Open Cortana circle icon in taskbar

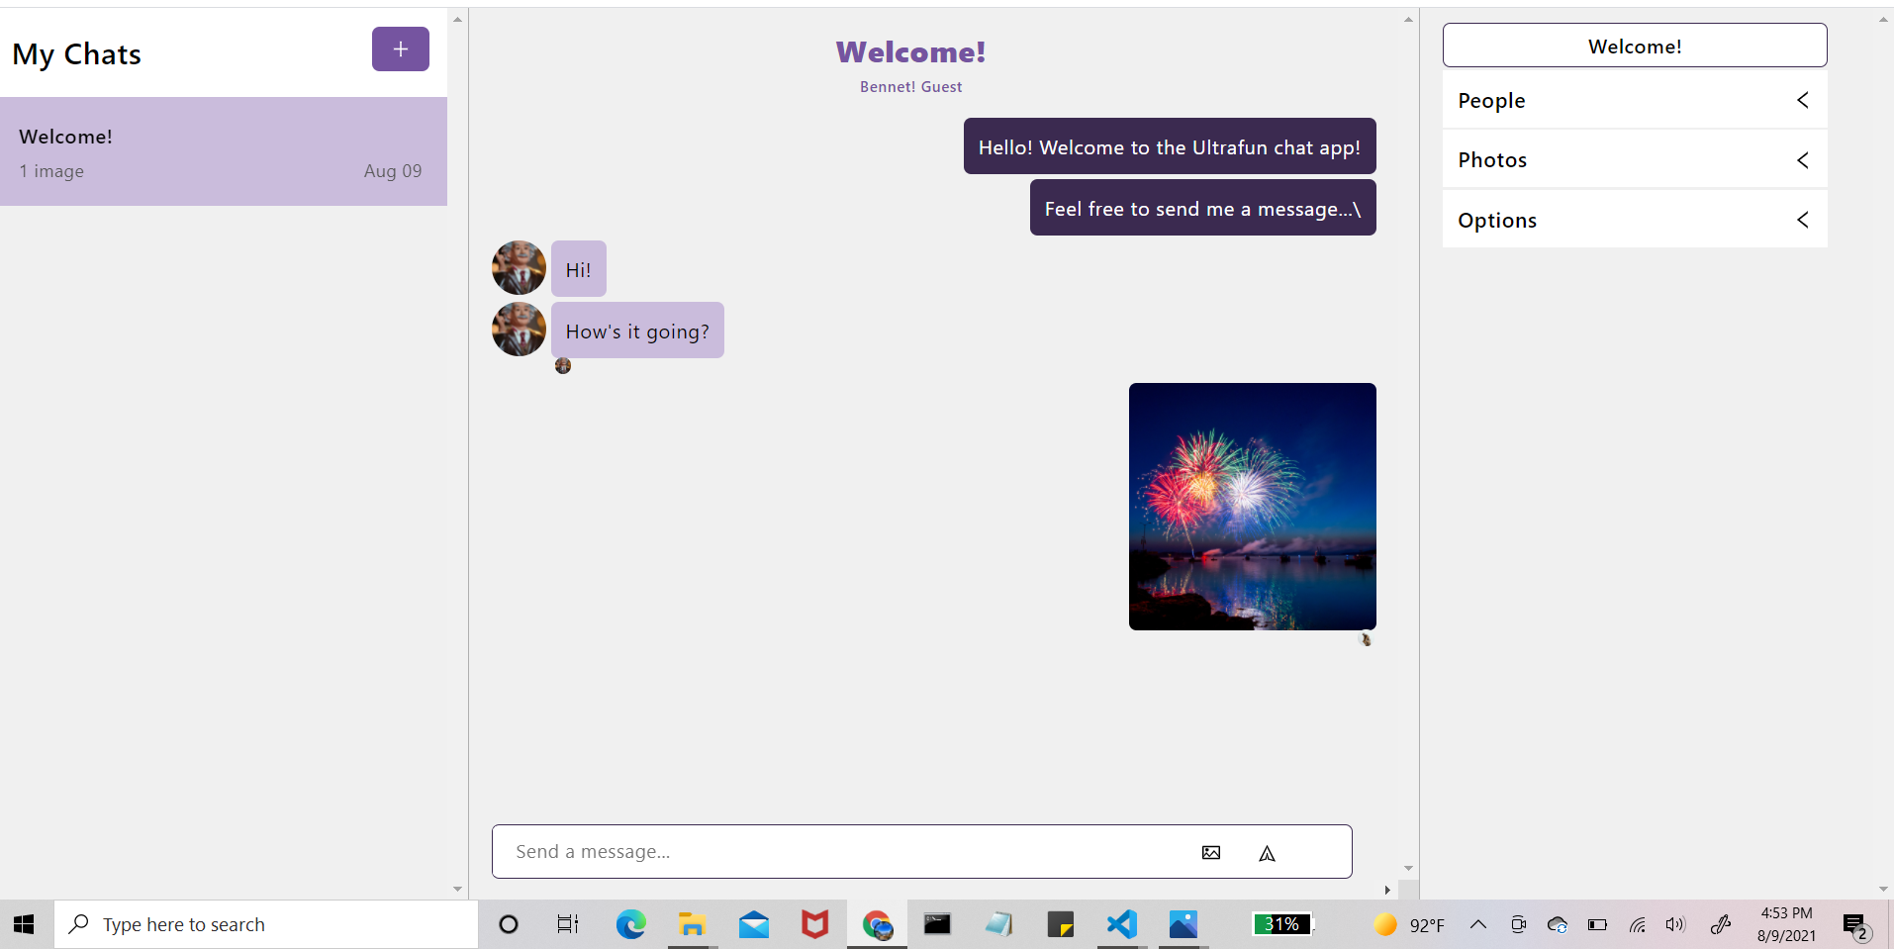coord(509,924)
